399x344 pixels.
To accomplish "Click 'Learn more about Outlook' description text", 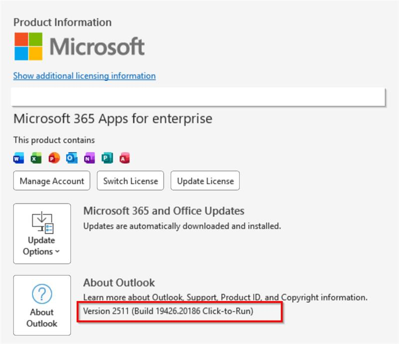I will tap(225, 297).
